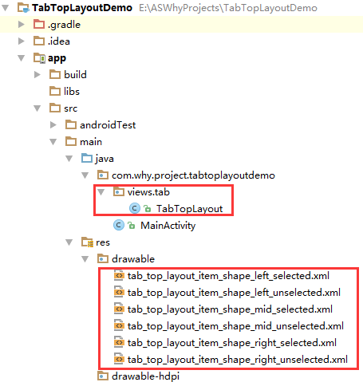Select tab_top_layout_item_shape_right_unselected.xml
Screen dimensions: 363x382
tap(238, 360)
